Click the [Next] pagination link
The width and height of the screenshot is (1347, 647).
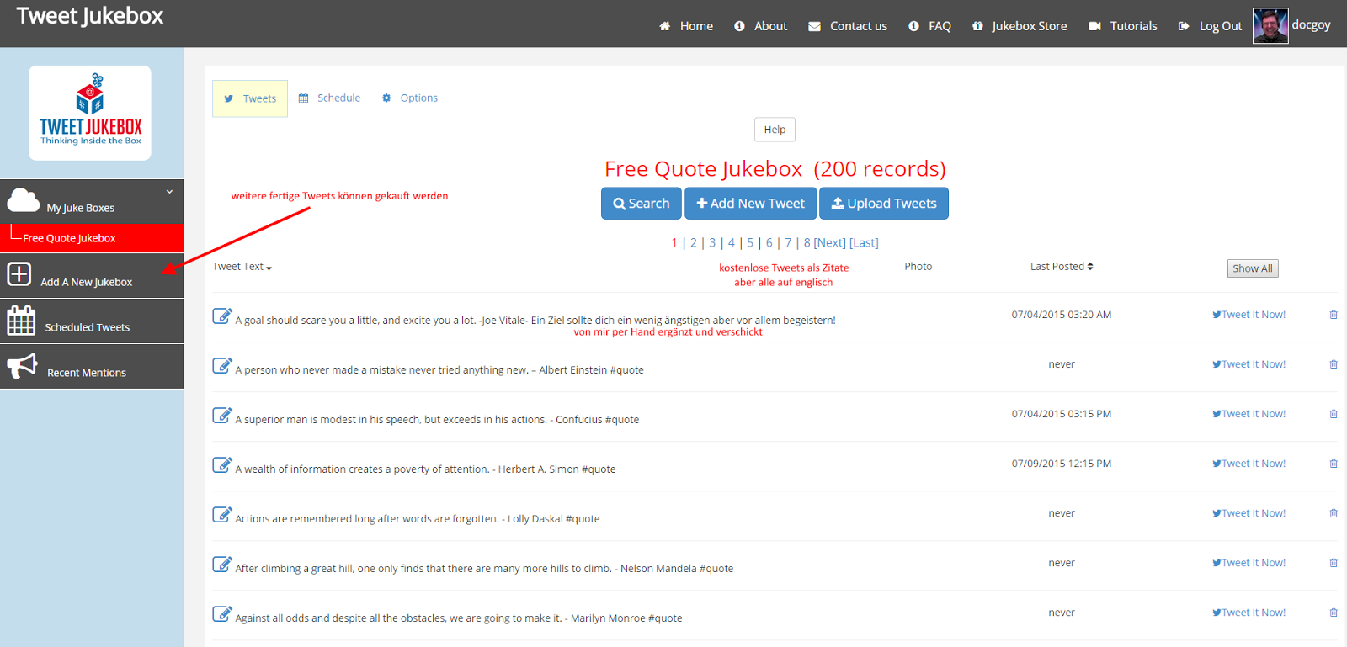(829, 242)
